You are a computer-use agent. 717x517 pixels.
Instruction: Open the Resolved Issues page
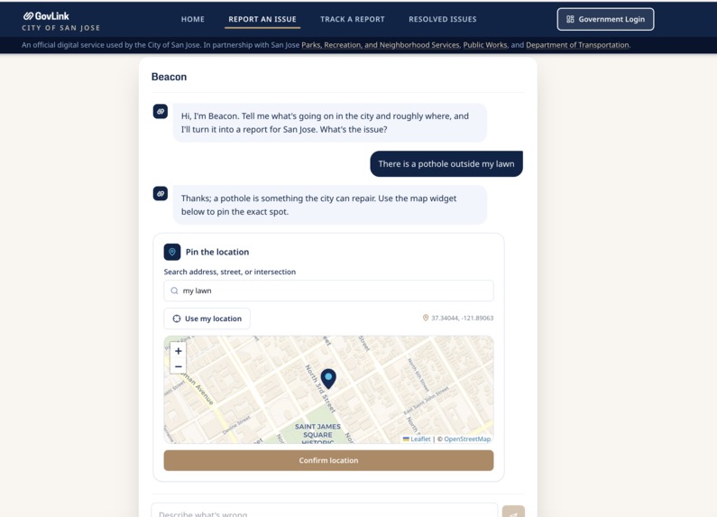coord(442,19)
